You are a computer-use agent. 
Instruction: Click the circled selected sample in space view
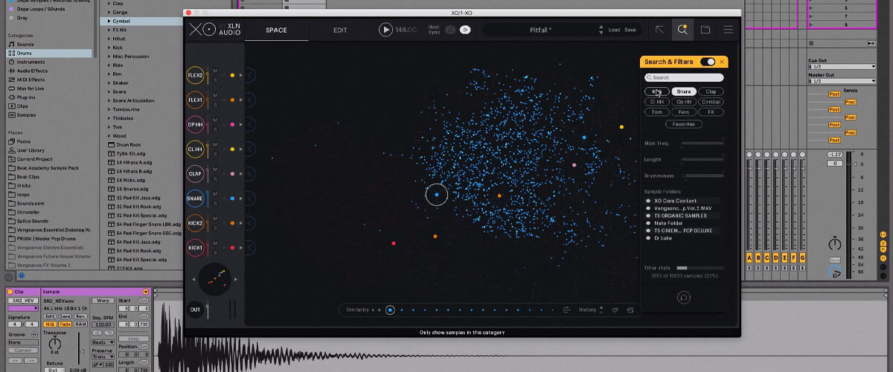click(x=437, y=195)
